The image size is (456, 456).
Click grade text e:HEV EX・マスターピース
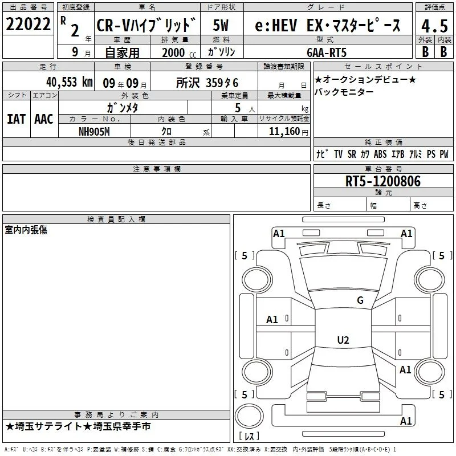[x=328, y=25]
